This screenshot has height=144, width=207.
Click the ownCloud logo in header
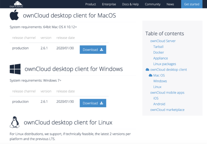pyautogui.click(x=16, y=4)
